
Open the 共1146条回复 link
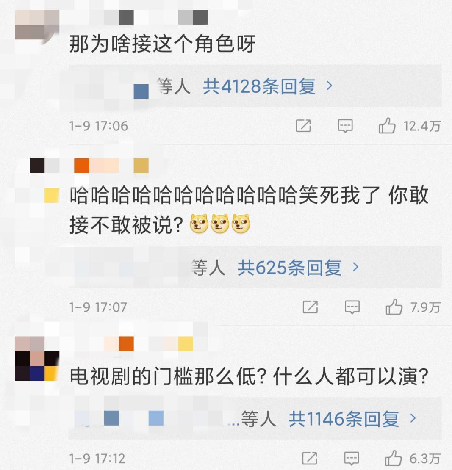pos(344,419)
